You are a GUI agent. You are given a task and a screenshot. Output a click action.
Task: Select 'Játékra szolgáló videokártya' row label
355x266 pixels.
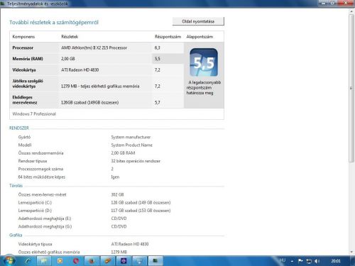[x=28, y=84]
